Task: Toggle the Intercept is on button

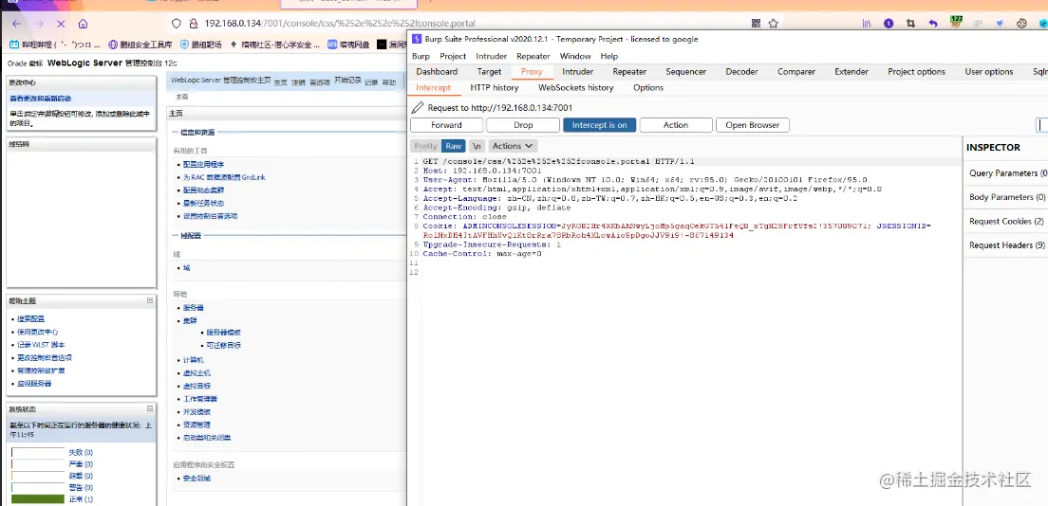Action: (600, 125)
